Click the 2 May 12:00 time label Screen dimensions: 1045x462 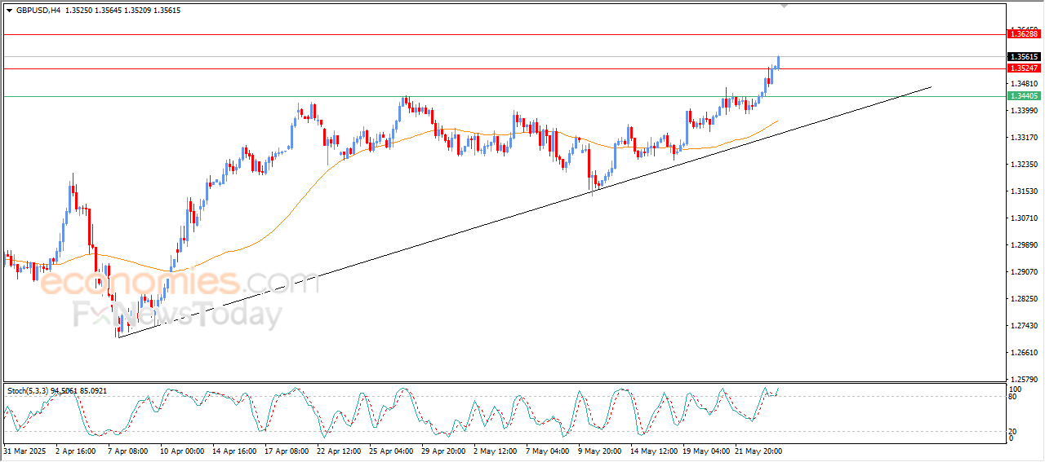click(495, 451)
